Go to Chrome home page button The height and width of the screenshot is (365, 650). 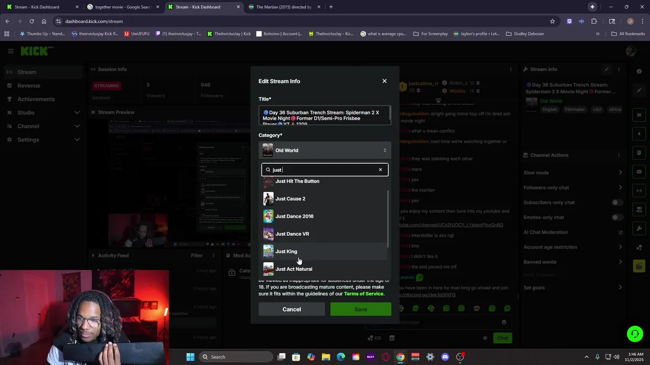point(44,21)
